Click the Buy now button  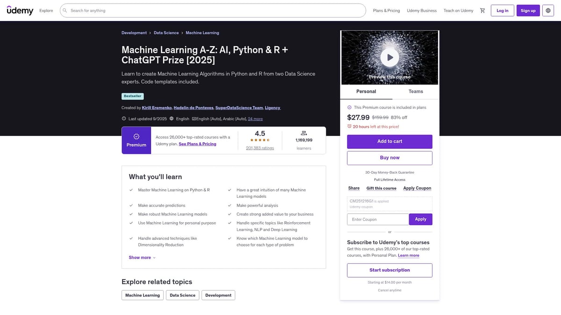tap(389, 158)
